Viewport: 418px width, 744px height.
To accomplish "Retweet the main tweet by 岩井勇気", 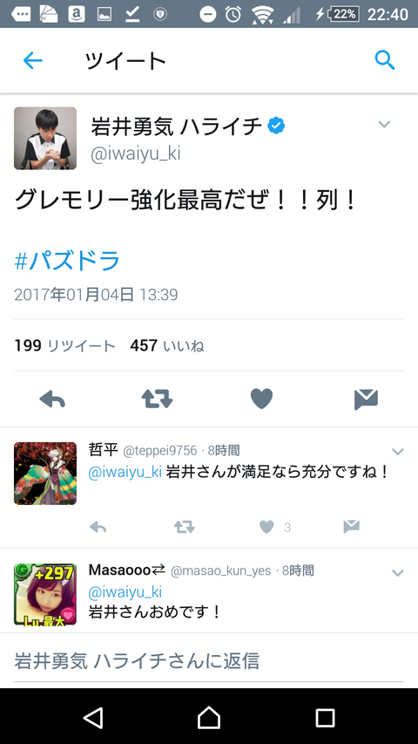I will click(x=157, y=399).
